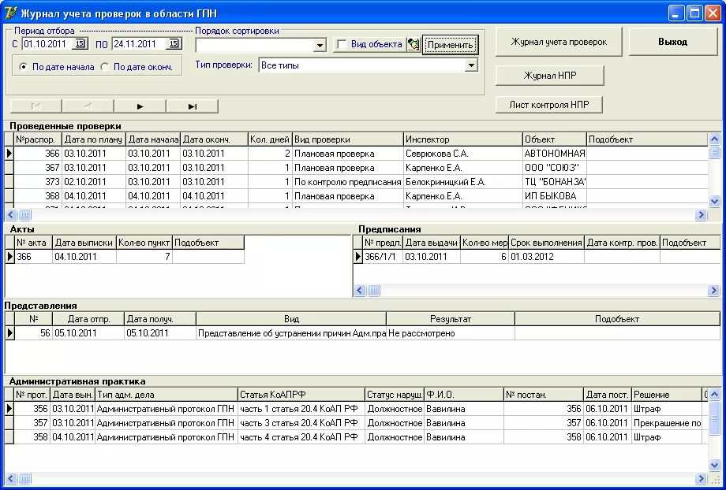Sort by №распор. column header
The width and height of the screenshot is (726, 490).
(x=38, y=139)
